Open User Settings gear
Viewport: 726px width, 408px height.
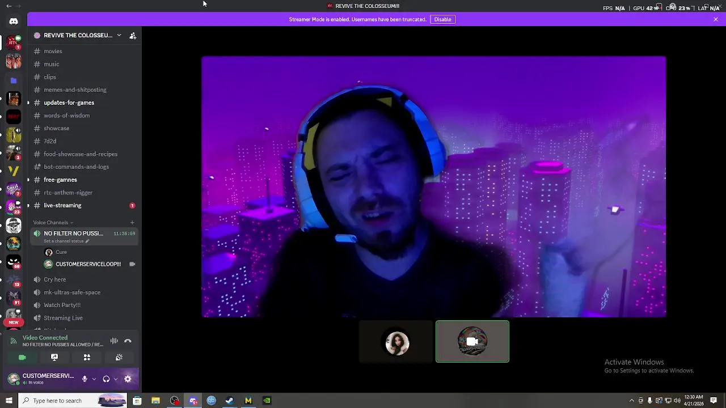[128, 379]
